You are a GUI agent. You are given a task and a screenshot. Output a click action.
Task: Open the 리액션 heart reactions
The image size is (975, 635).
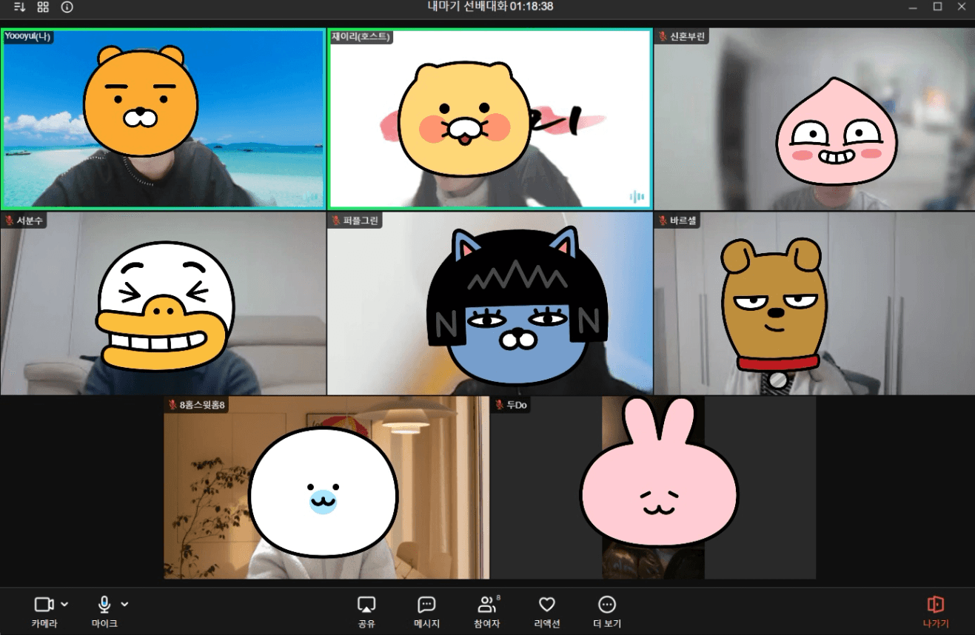click(x=546, y=611)
